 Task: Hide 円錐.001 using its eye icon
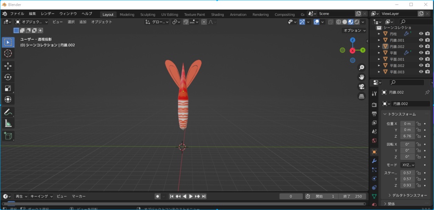421,40
